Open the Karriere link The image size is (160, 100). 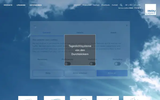96,5
